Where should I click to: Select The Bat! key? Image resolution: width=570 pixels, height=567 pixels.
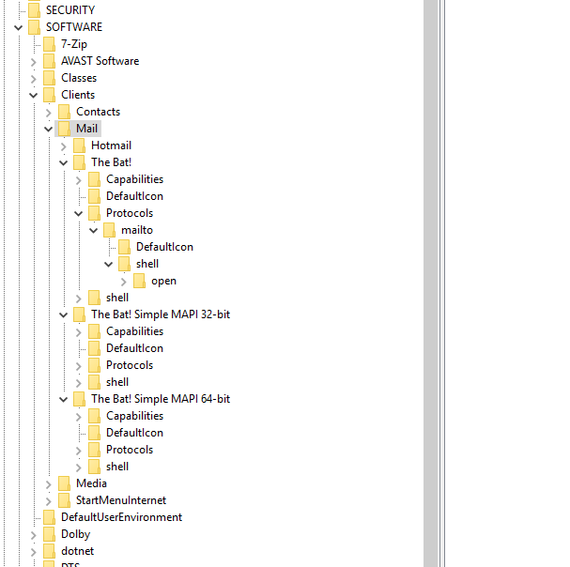111,162
